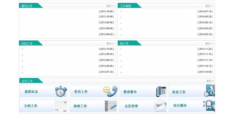
Task: Select the 通知公告 section tab header
Action: tap(27, 6)
